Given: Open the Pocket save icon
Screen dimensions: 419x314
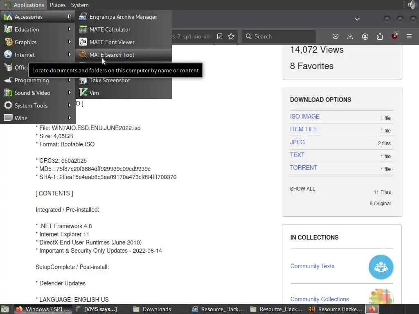Looking at the screenshot, I should coord(336,36).
